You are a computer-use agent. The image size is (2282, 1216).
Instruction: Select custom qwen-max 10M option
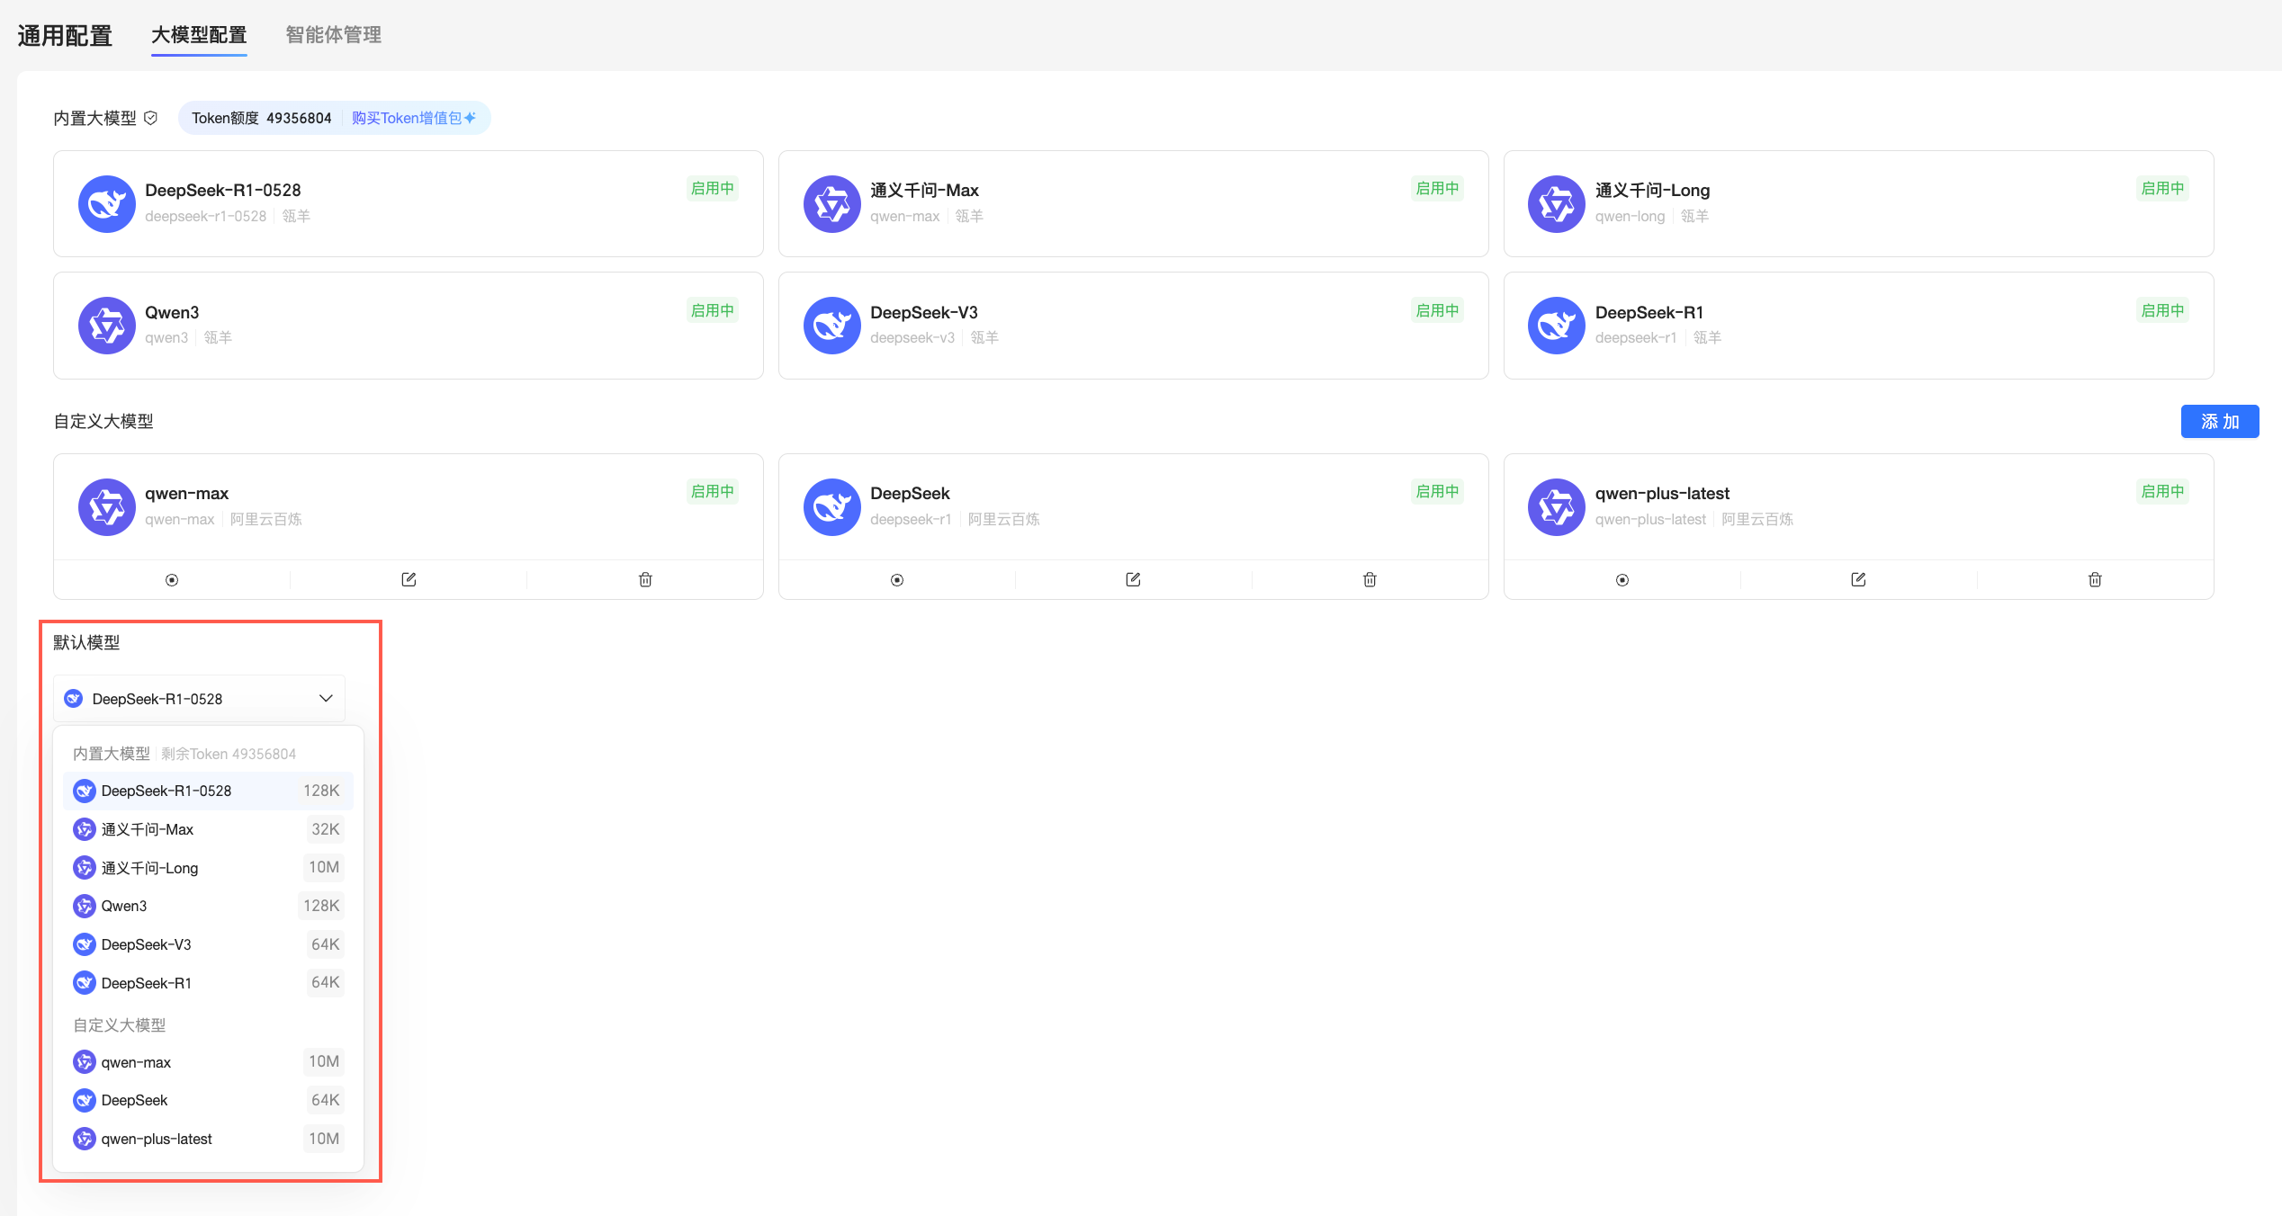click(x=208, y=1062)
